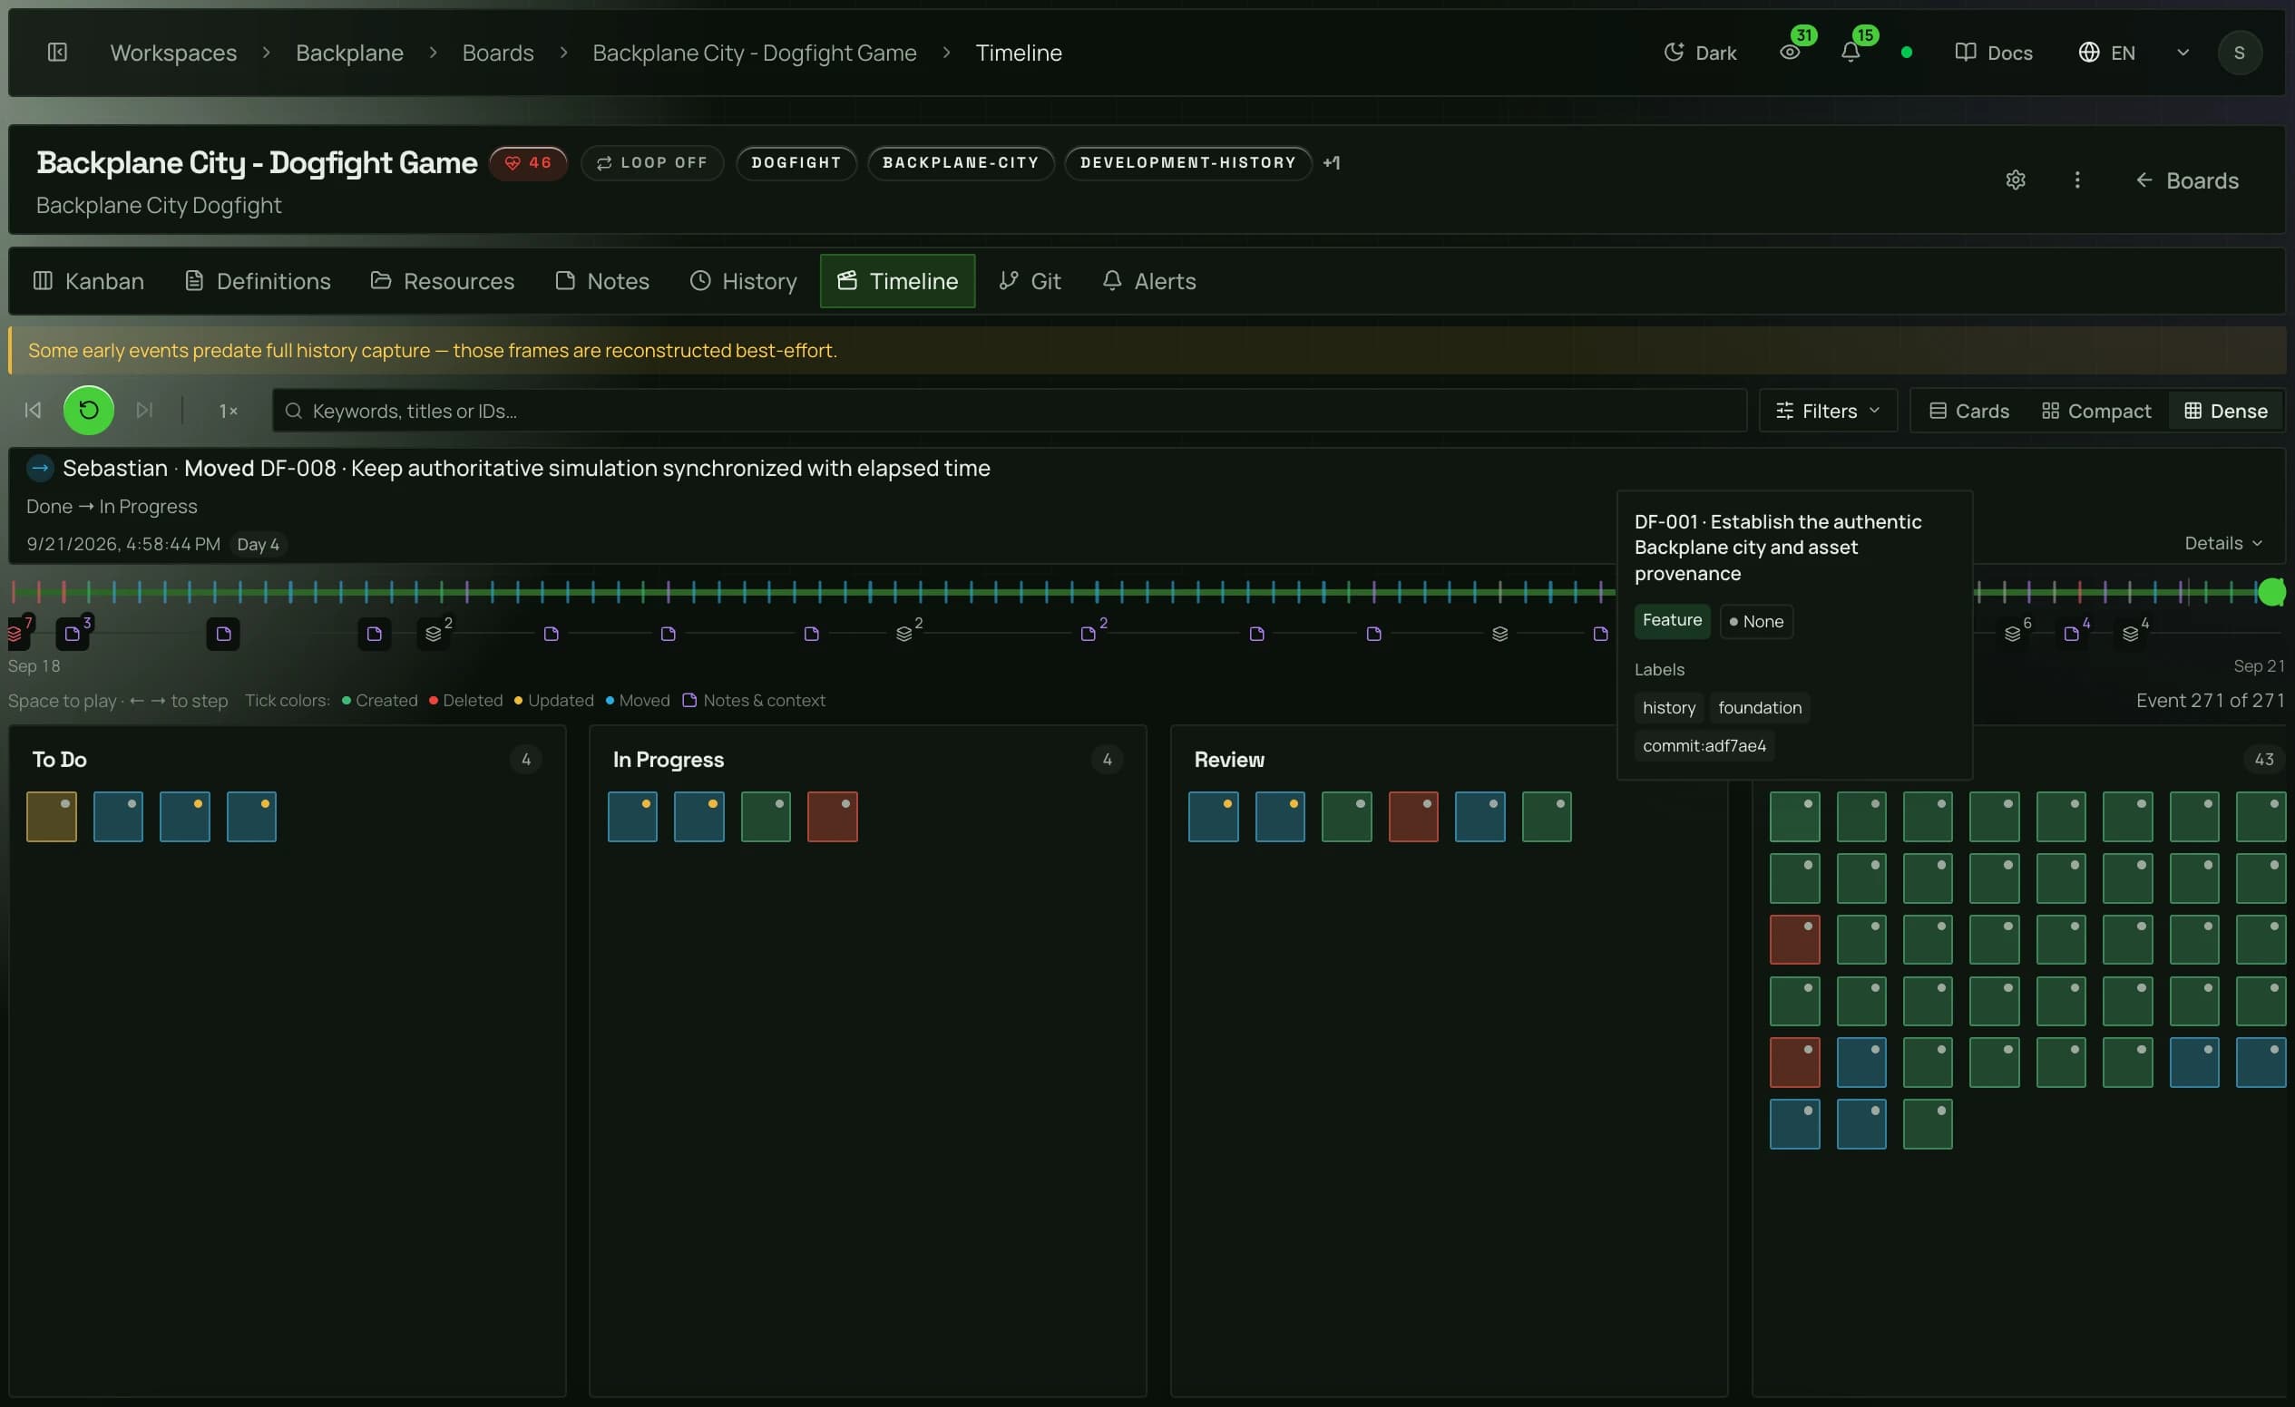2295x1407 pixels.
Task: Click the commit:adf7ae4 label
Action: click(1704, 745)
